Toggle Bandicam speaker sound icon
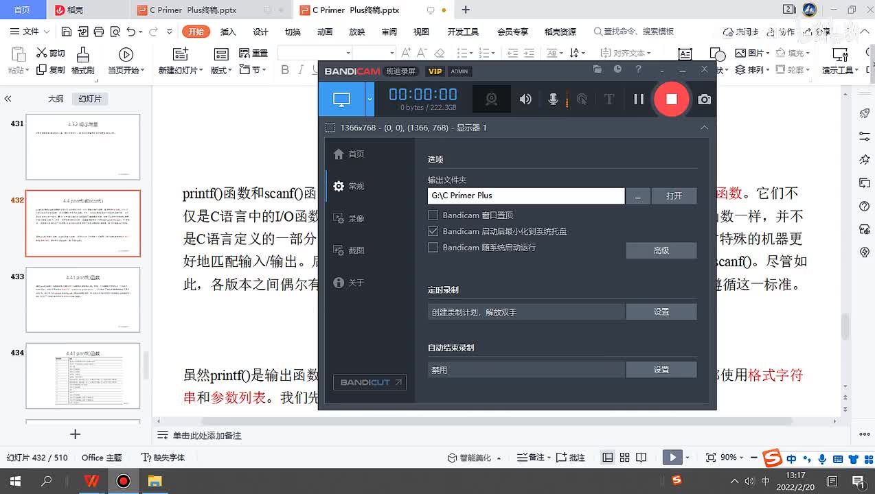The height and width of the screenshot is (494, 875). click(x=525, y=99)
